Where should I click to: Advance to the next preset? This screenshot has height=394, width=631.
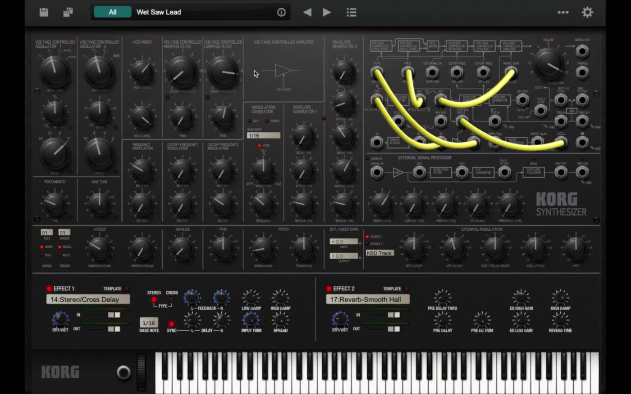click(x=327, y=12)
